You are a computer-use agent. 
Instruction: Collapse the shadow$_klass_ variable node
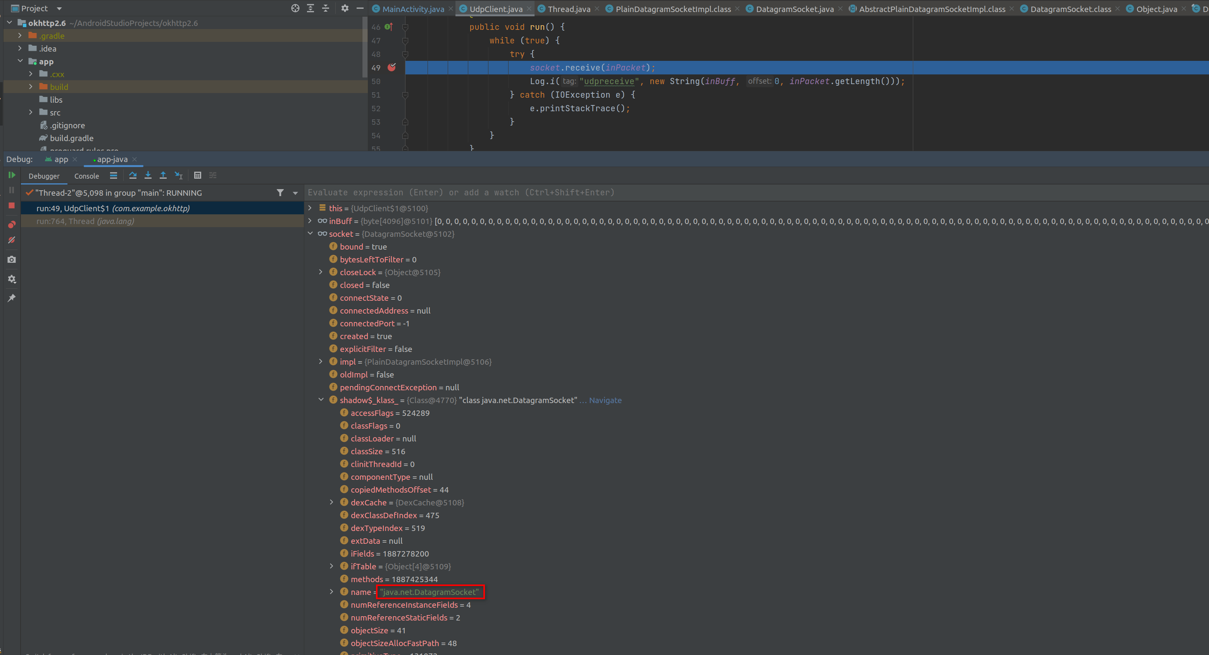[x=321, y=400]
